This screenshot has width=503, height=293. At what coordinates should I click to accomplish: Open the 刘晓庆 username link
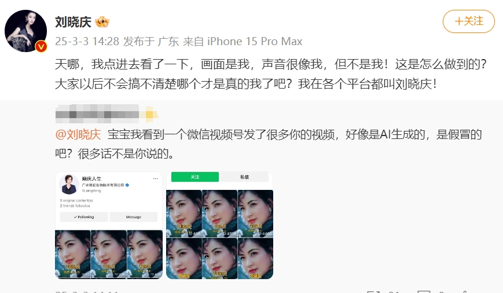click(73, 22)
